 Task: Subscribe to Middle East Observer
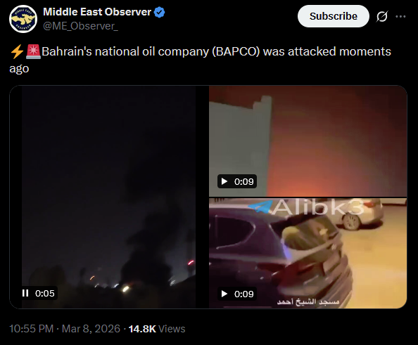click(334, 16)
